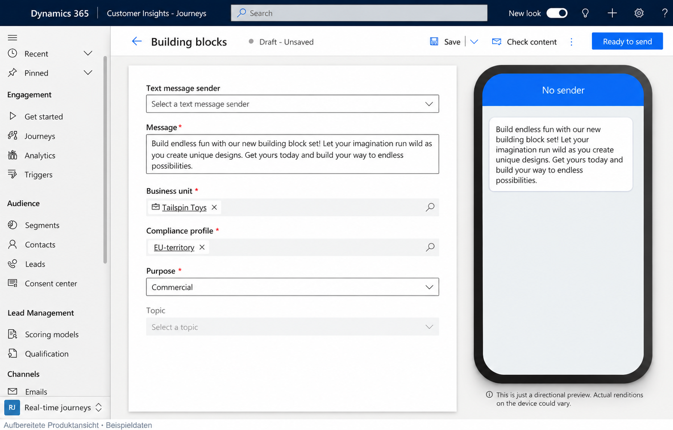This screenshot has width=673, height=430.
Task: Click Compliance profile lookup search icon
Action: tap(430, 247)
